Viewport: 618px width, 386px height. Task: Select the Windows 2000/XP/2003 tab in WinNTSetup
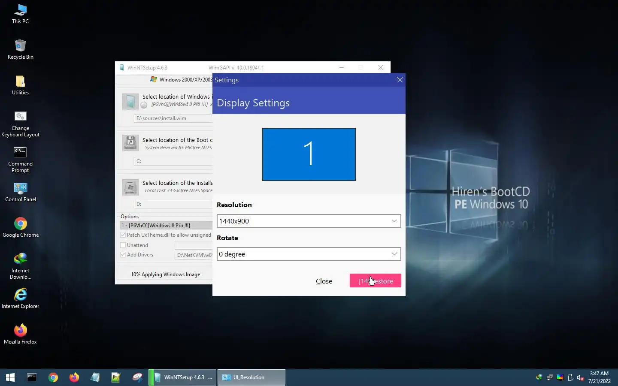click(181, 79)
